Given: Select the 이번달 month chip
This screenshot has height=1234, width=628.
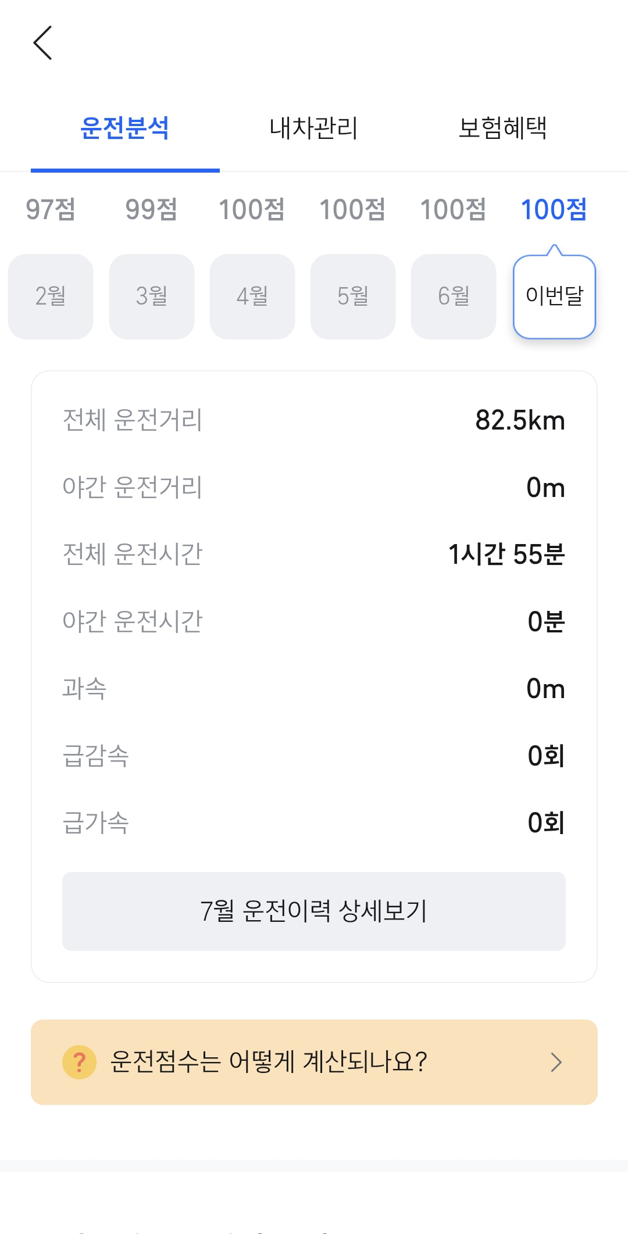Looking at the screenshot, I should point(554,296).
